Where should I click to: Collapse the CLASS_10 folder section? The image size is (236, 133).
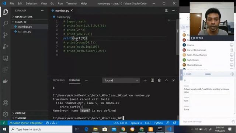tap(29, 22)
